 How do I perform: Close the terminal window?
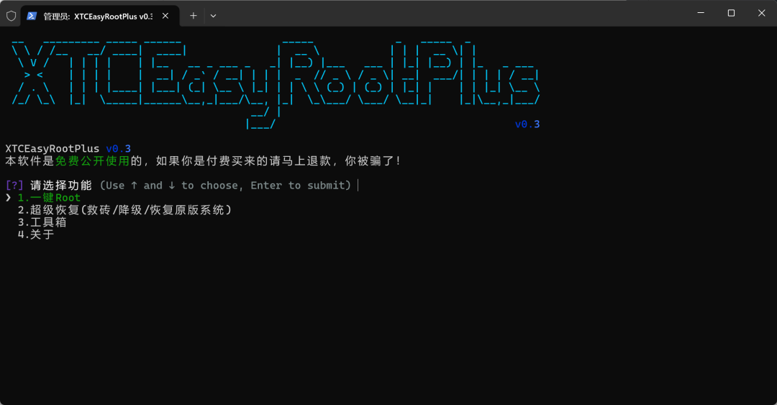click(762, 13)
